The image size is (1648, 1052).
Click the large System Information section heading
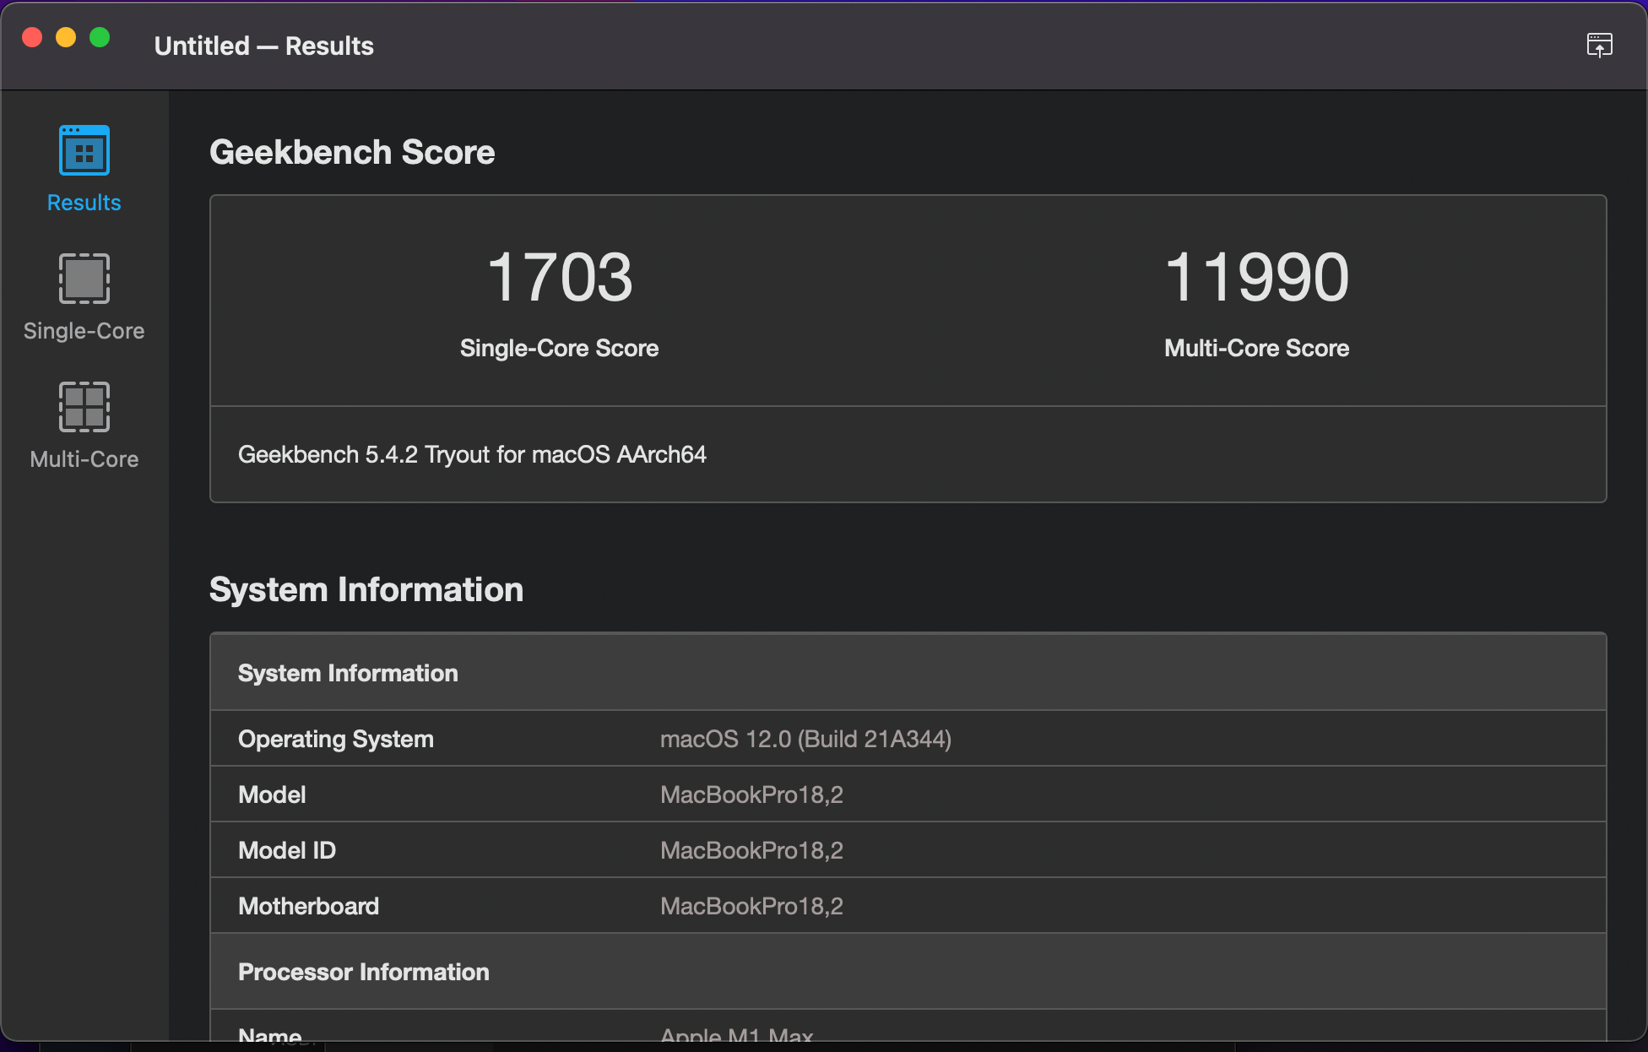pos(366,589)
